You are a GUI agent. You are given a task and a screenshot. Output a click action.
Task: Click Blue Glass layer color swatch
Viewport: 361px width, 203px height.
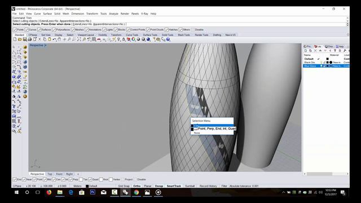(327, 66)
